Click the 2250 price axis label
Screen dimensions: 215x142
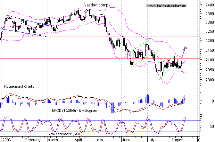(210, 31)
